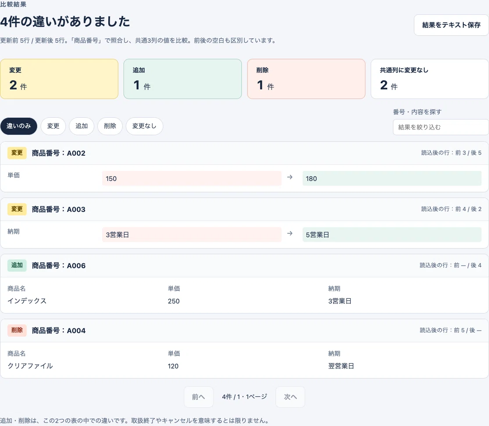Click the 読込後の行：前 3 / 後 5 text
Viewport: 489px width, 426px height.
[451, 153]
